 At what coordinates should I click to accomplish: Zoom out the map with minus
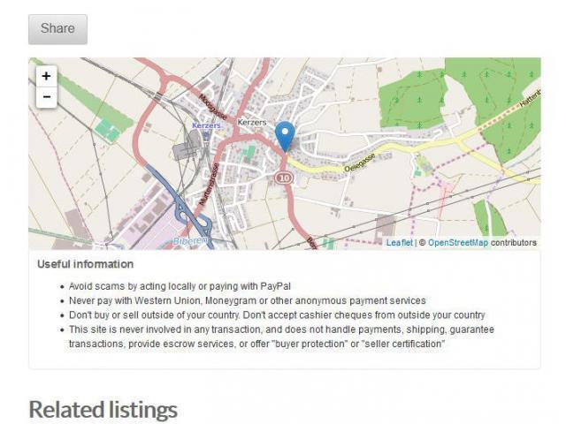click(46, 97)
